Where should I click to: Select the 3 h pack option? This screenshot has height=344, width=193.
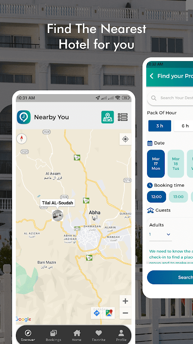tap(160, 126)
